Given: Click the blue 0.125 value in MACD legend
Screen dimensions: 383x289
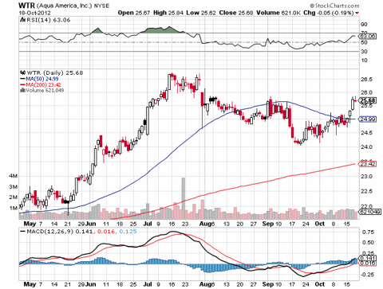Looking at the screenshot, I should tap(128, 232).
